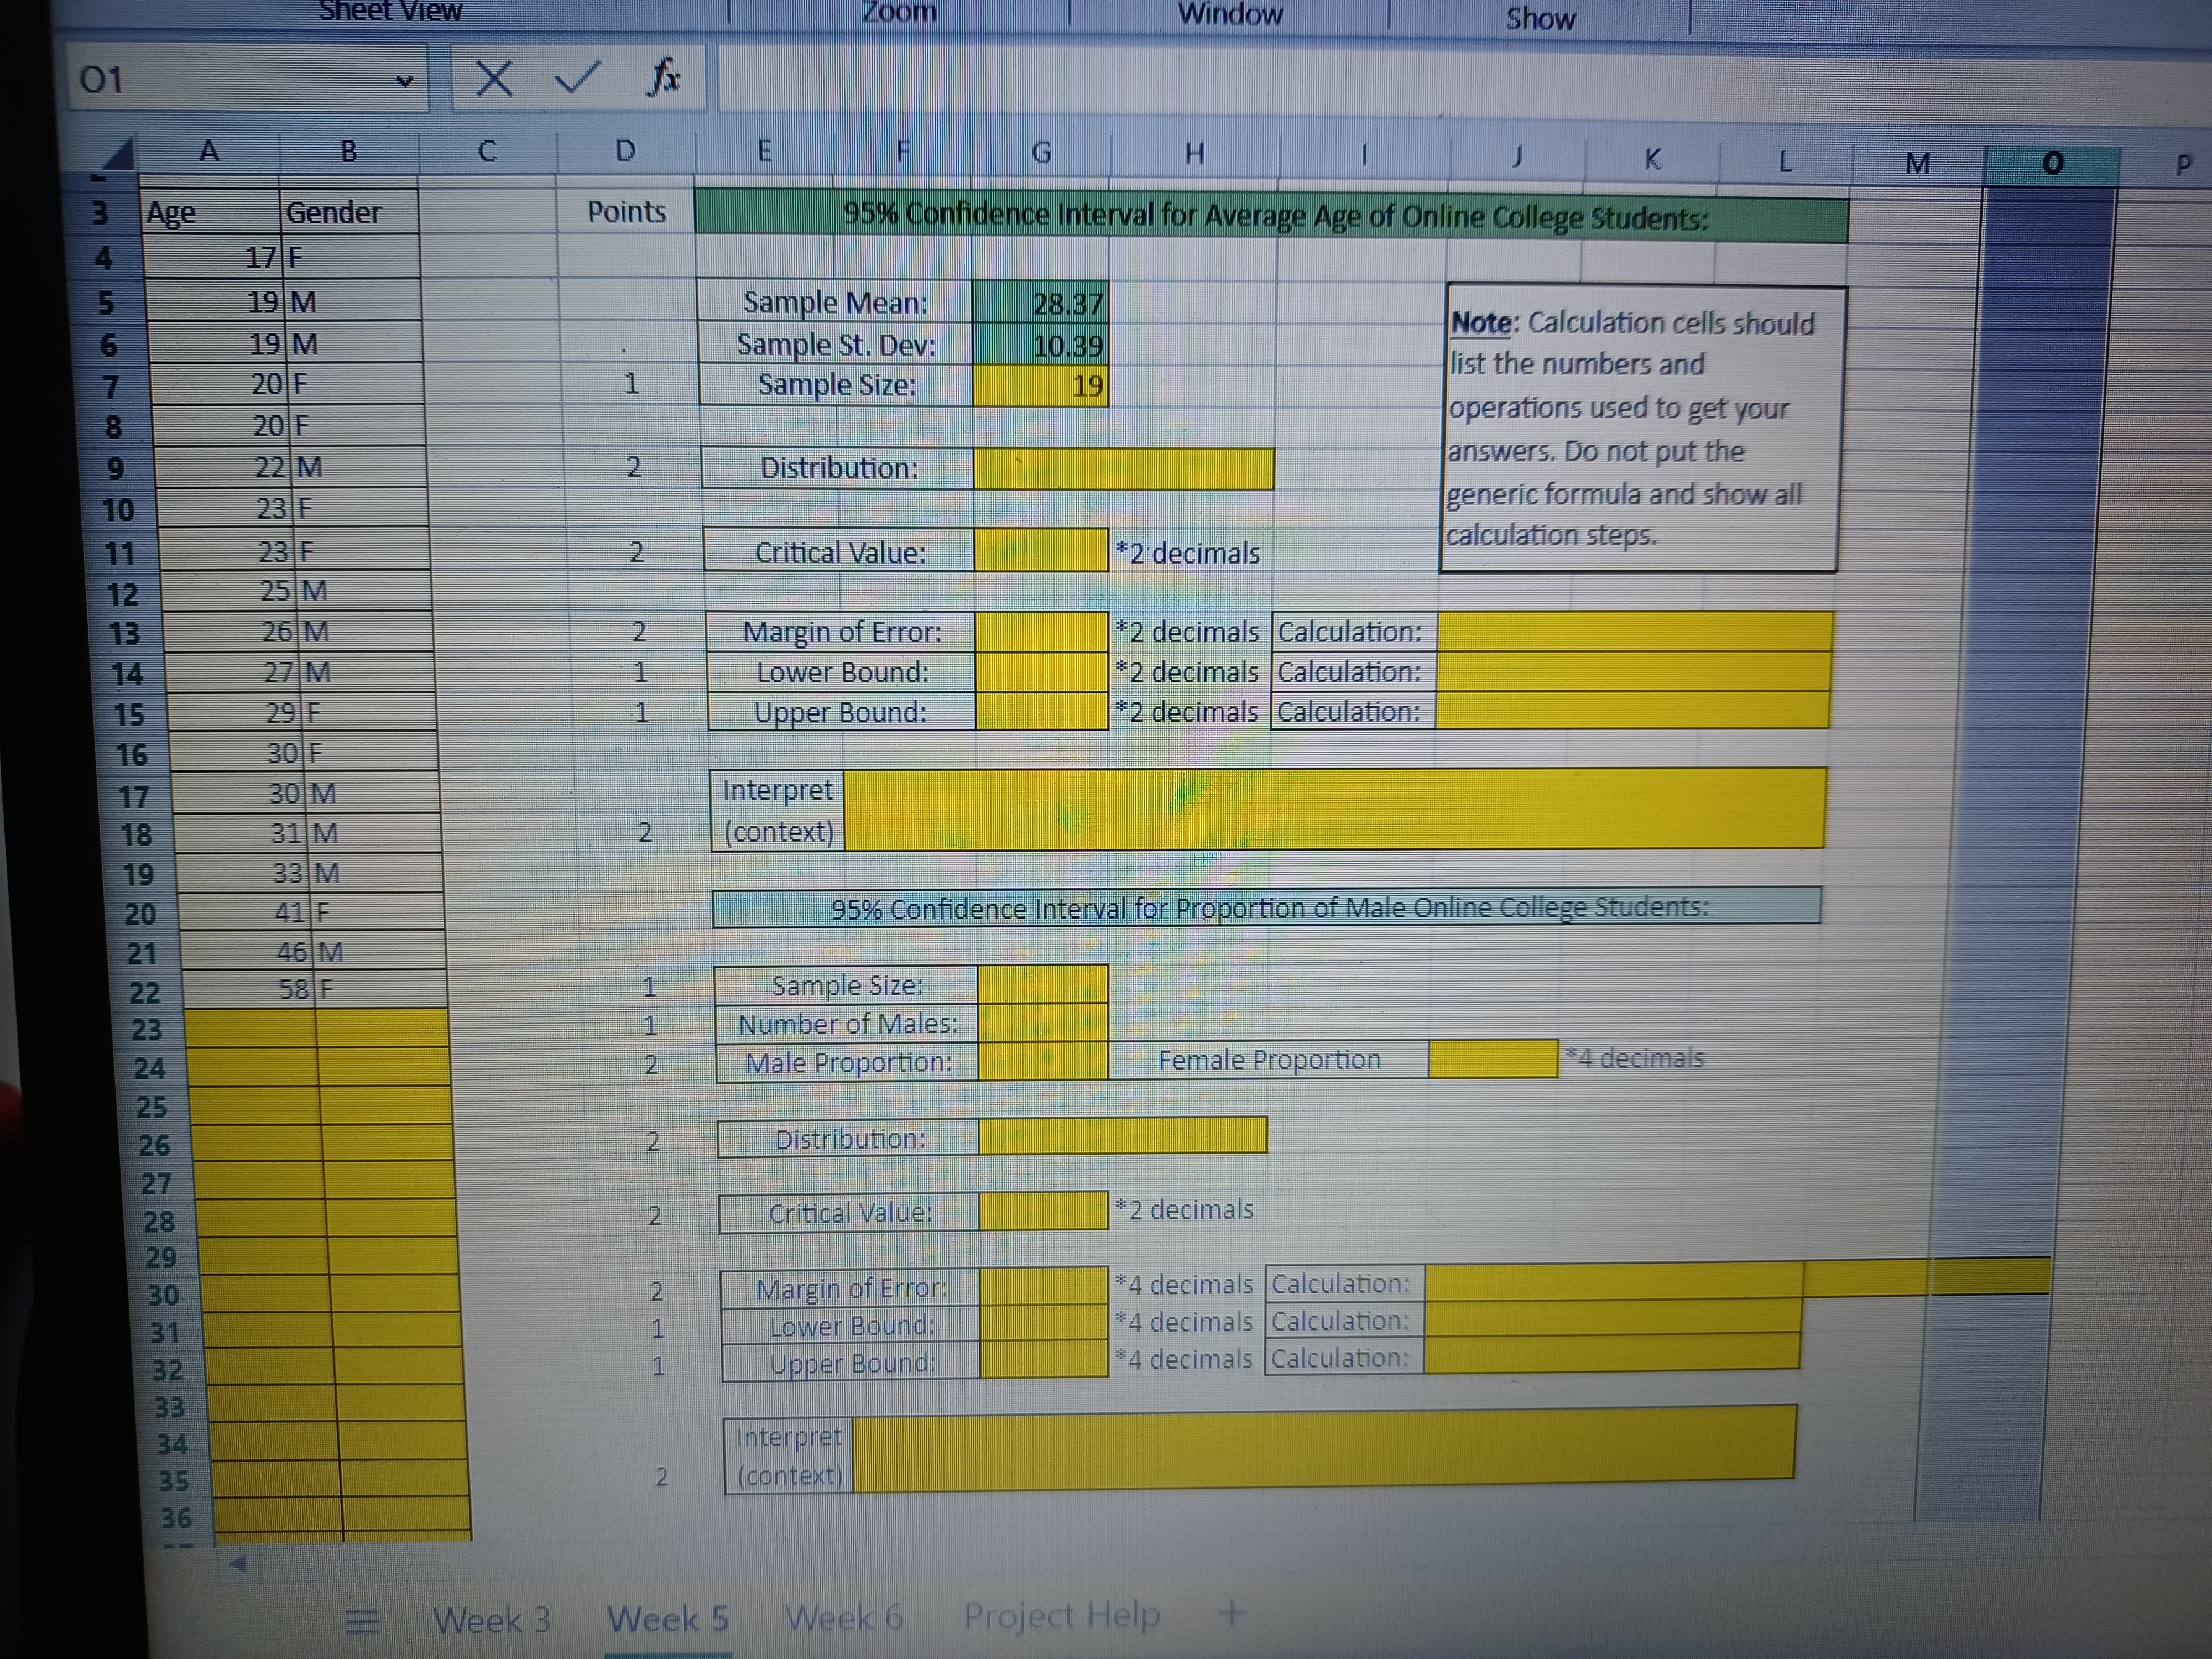Open Insert Function fx button
Viewport: 2212px width, 1659px height.
[663, 77]
